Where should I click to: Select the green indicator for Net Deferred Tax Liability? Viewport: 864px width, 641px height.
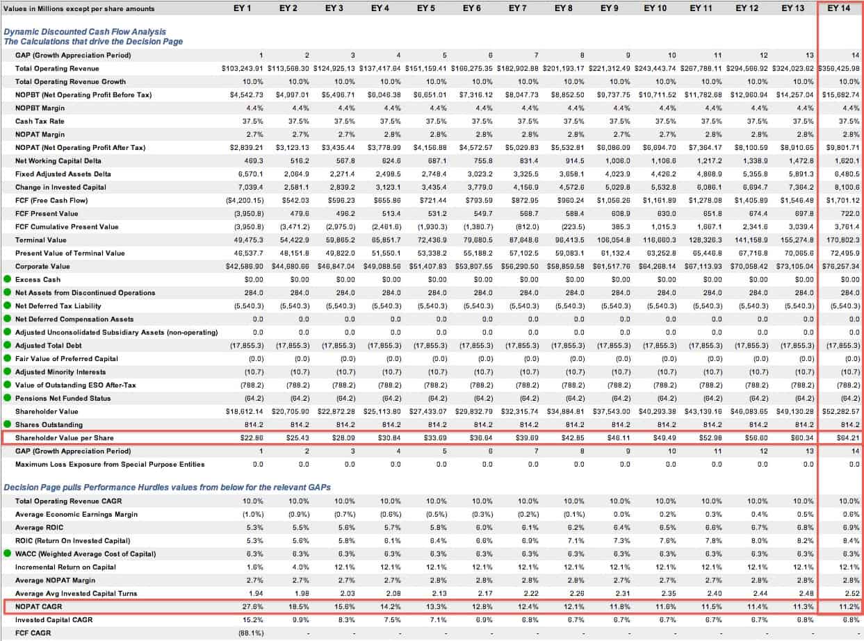7,306
